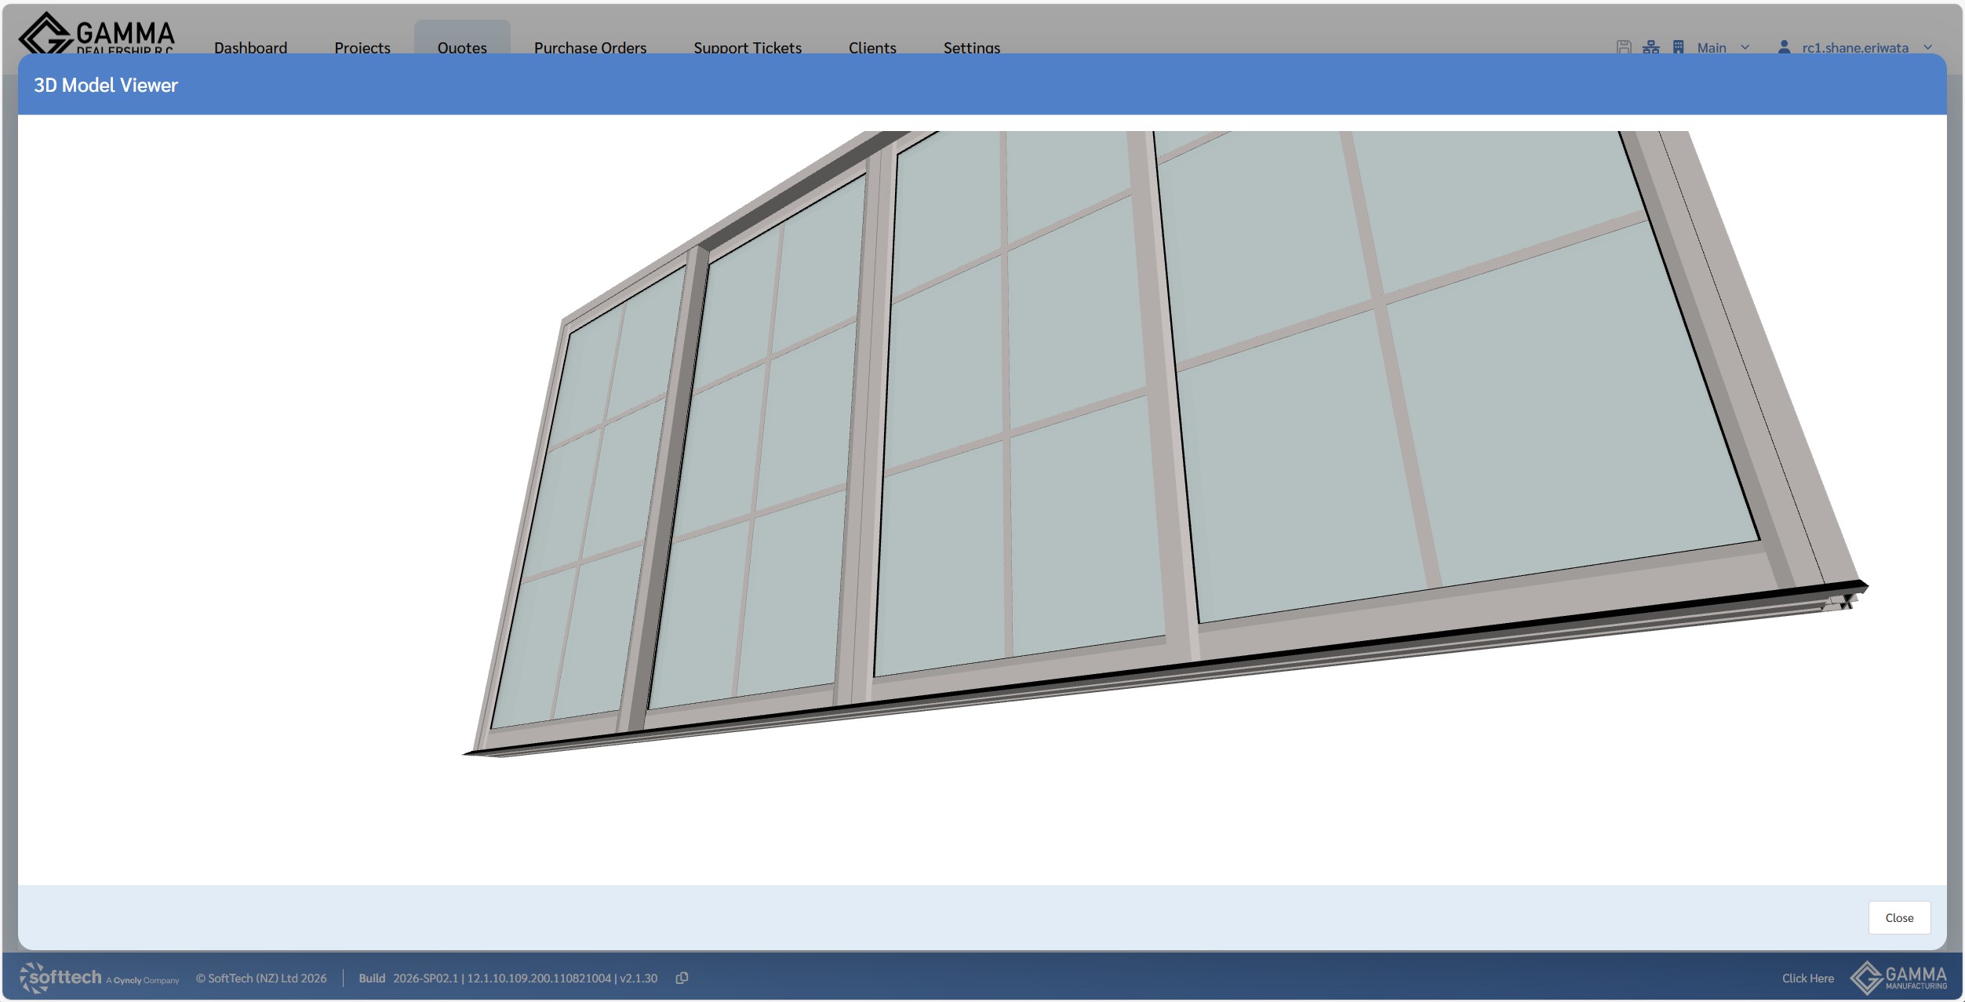The width and height of the screenshot is (1965, 1002).
Task: Open the Clients page
Action: tap(872, 48)
